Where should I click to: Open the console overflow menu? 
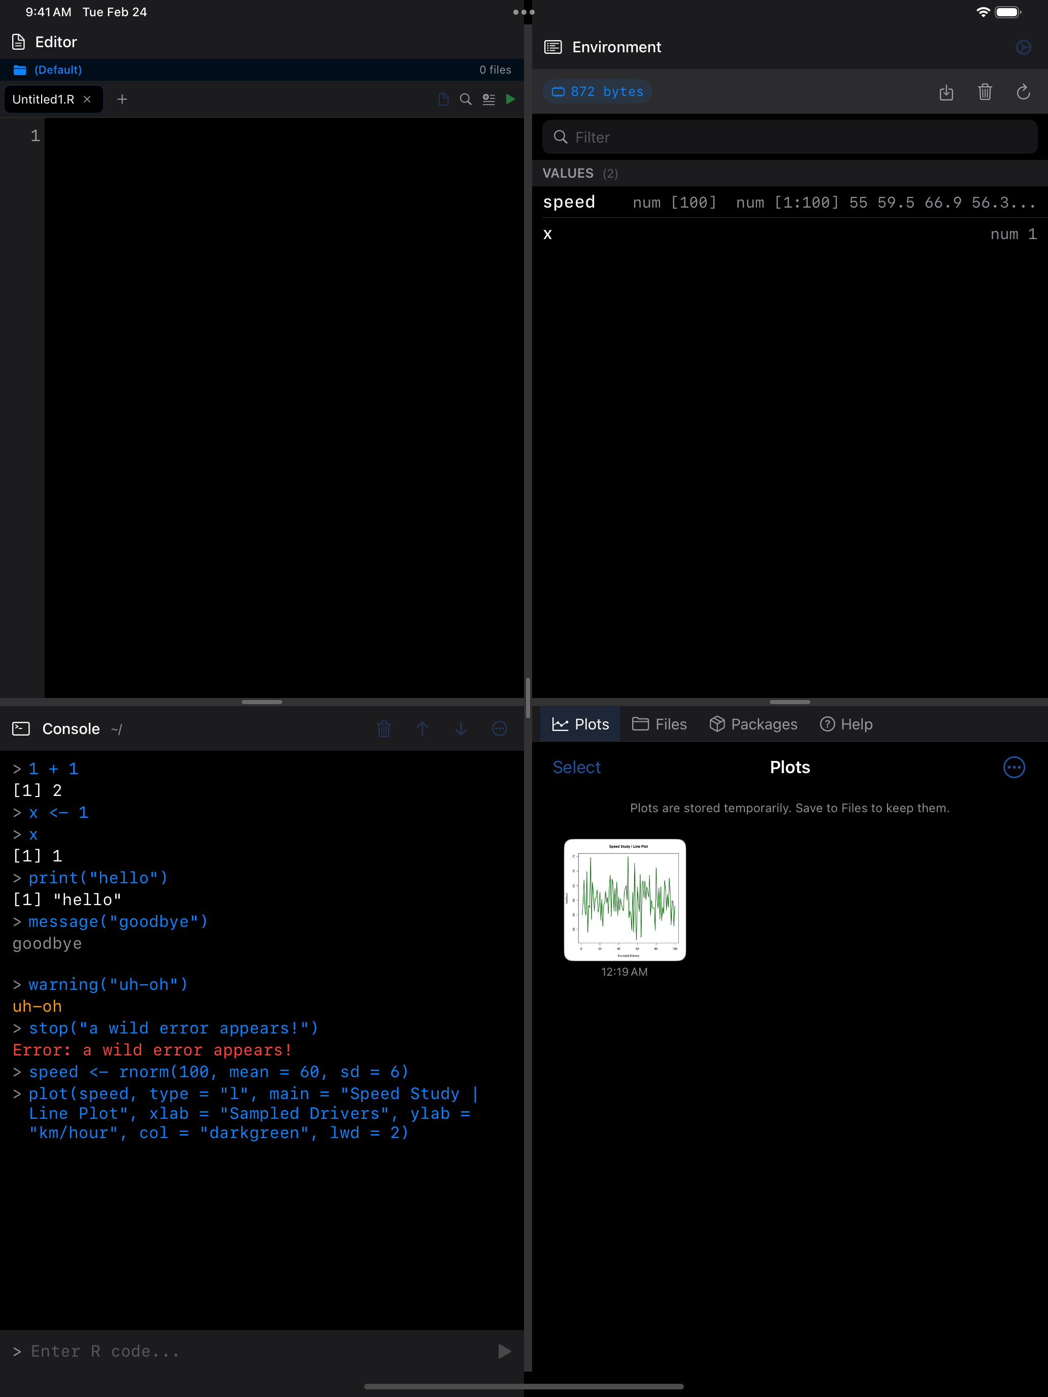499,728
